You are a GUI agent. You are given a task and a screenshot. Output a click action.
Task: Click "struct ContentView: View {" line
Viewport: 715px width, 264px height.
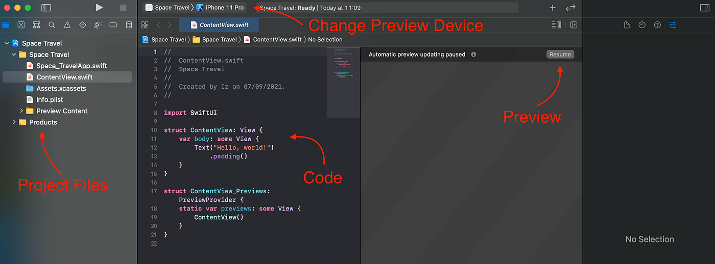(x=213, y=130)
